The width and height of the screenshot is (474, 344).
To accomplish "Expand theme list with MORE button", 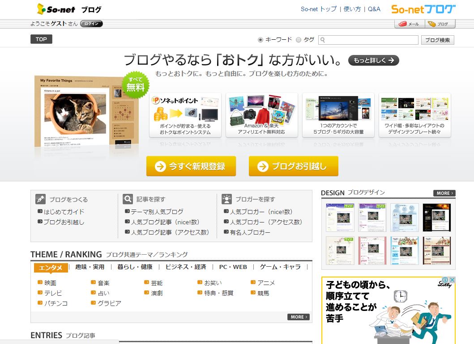I will (298, 317).
